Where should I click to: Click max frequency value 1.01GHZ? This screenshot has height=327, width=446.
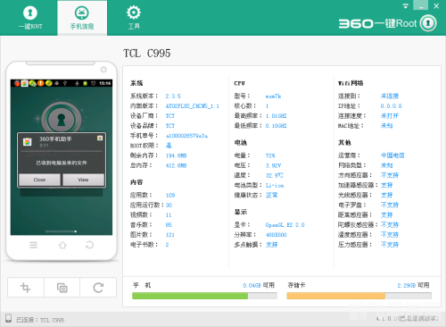pos(277,116)
